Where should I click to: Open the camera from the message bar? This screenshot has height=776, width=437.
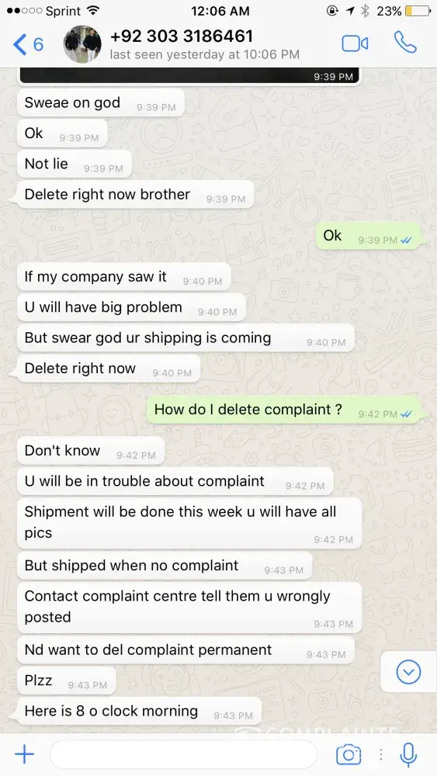349,754
